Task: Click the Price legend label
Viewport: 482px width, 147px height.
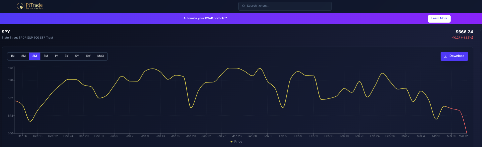Action: 238,142
